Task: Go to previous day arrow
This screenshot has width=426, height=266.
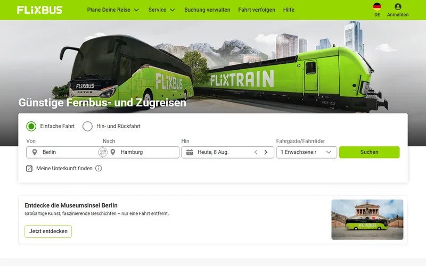Action: click(256, 152)
